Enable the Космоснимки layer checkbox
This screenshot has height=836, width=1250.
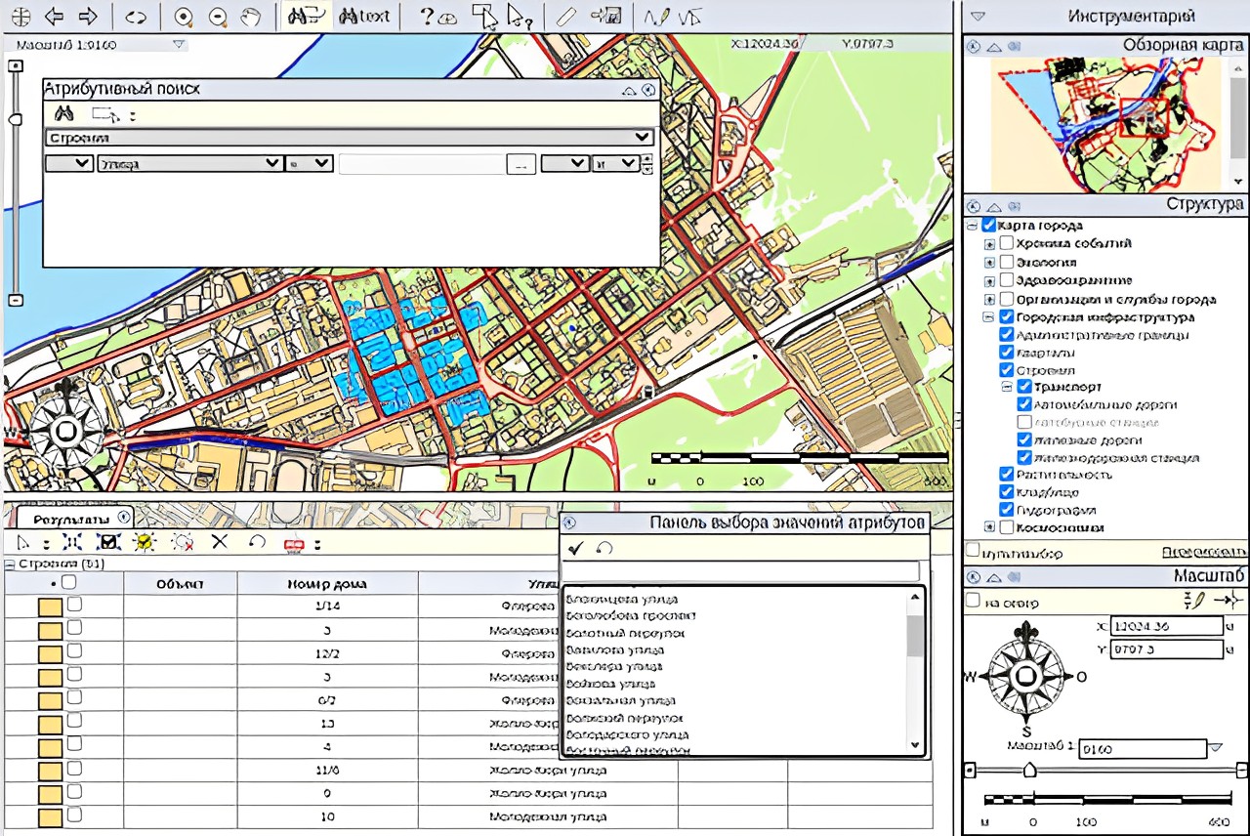[1007, 527]
